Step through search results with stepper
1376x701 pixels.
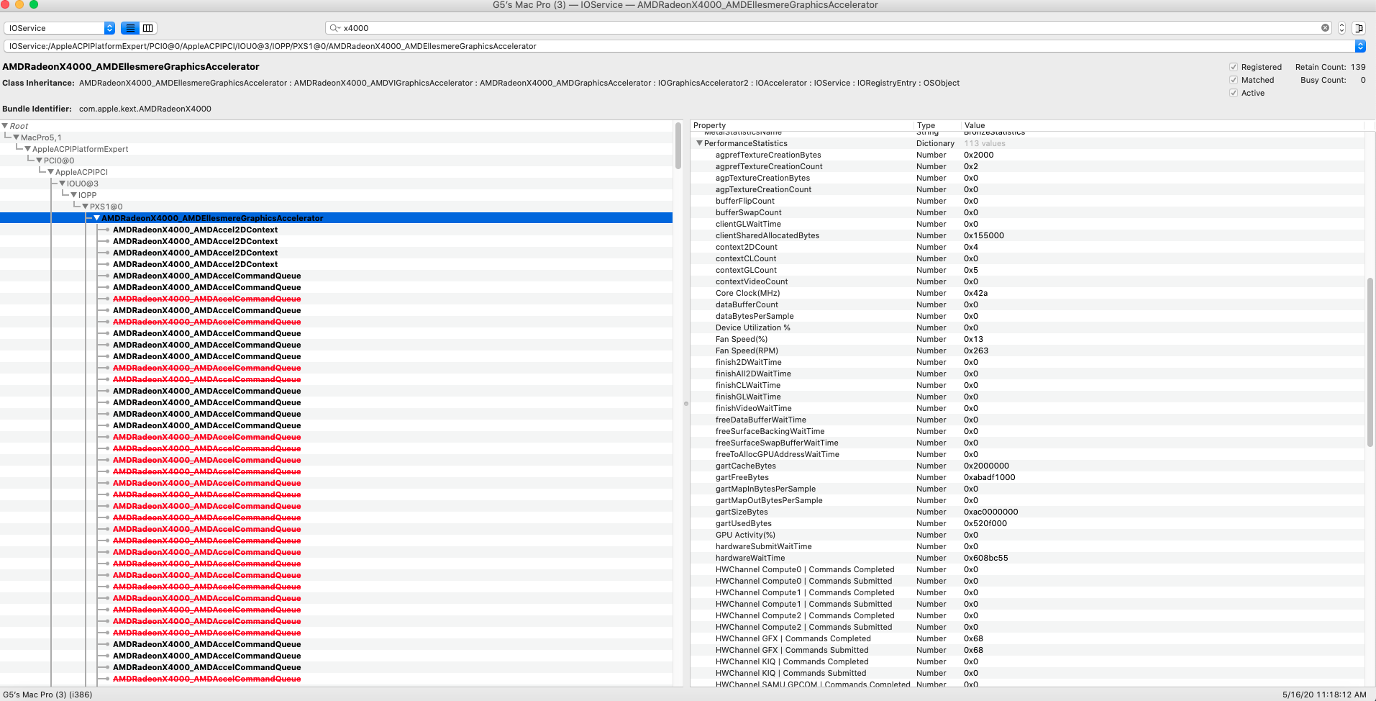click(x=1341, y=28)
